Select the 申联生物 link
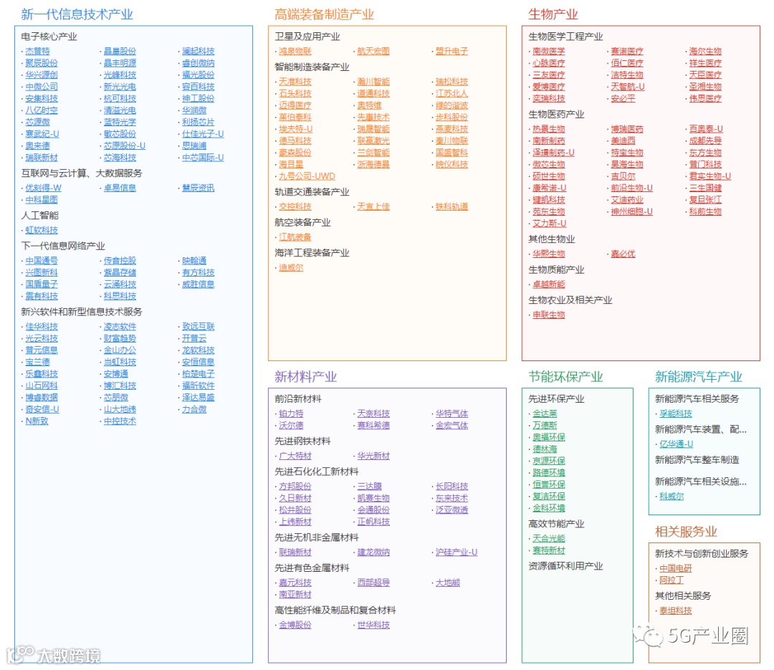774x670 pixels. pos(549,315)
